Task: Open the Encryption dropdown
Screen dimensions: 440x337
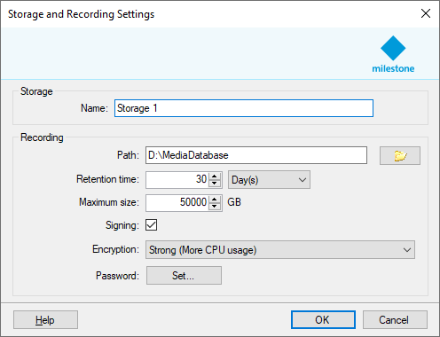Action: tap(280, 250)
